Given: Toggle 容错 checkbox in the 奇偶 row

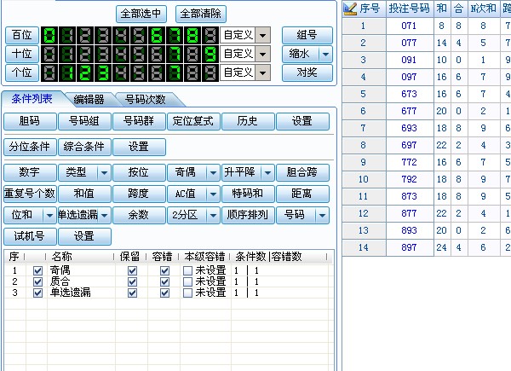Looking at the screenshot, I should (165, 271).
